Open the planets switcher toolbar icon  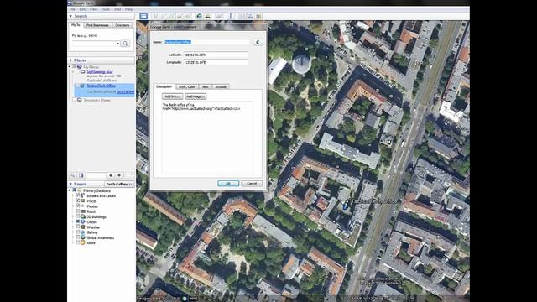click(x=219, y=16)
